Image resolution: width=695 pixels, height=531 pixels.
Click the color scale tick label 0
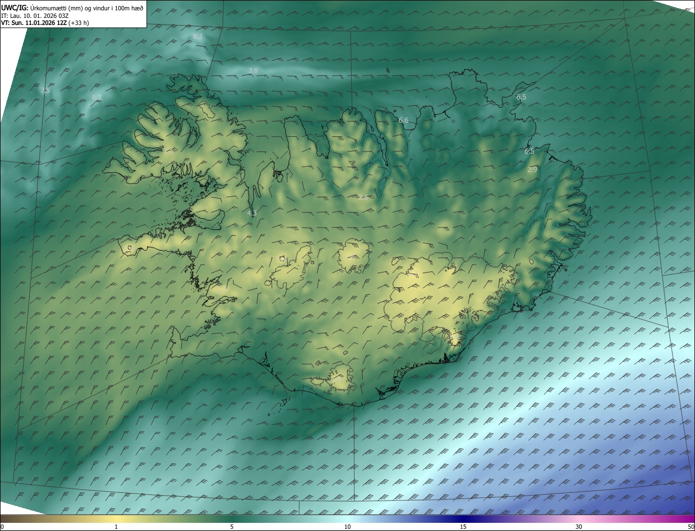(x=2, y=527)
